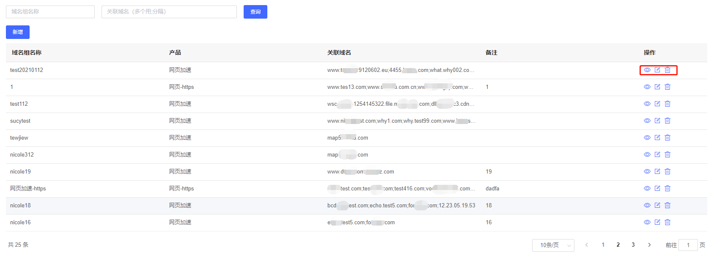Image resolution: width=714 pixels, height=256 pixels.
Task: Edit the tewjiew domain group
Action: tap(657, 138)
